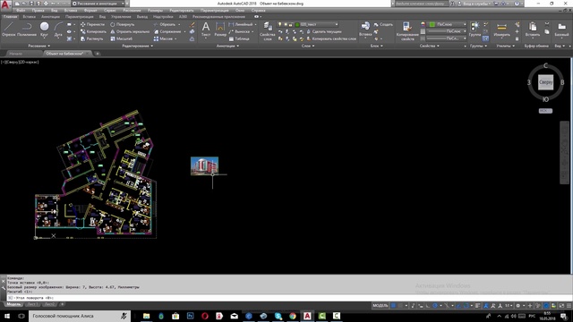Open the Файл menu

tap(21, 11)
